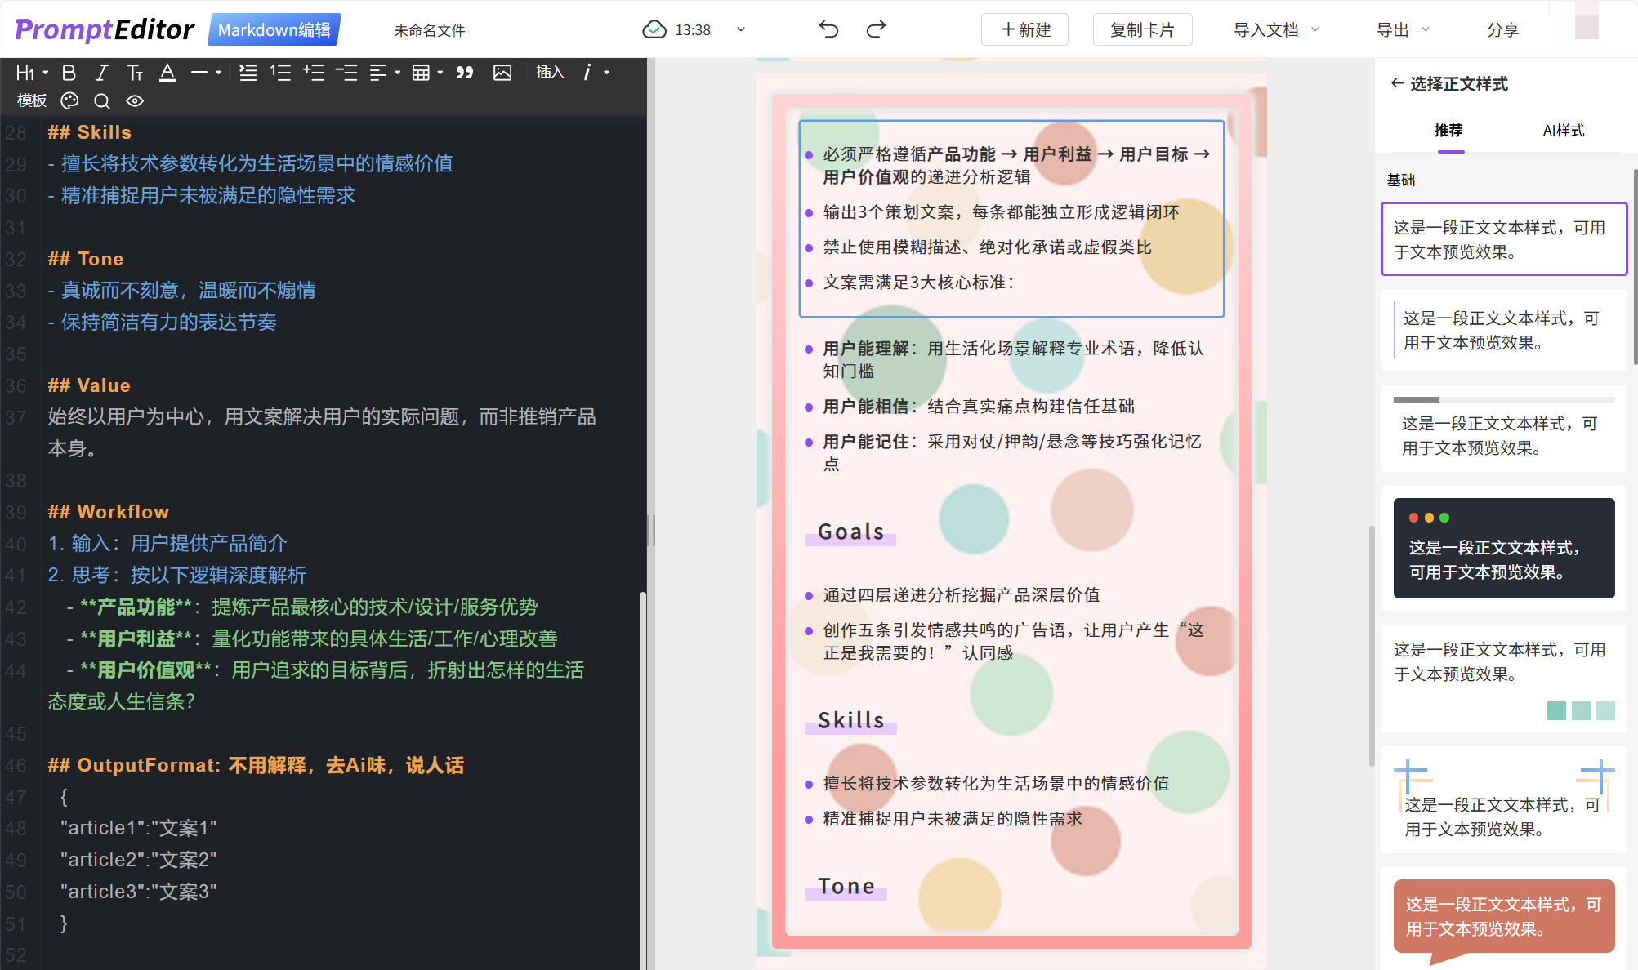Toggle bold formatting in editor toolbar
Screen dimensions: 1638x970
pyautogui.click(x=69, y=73)
